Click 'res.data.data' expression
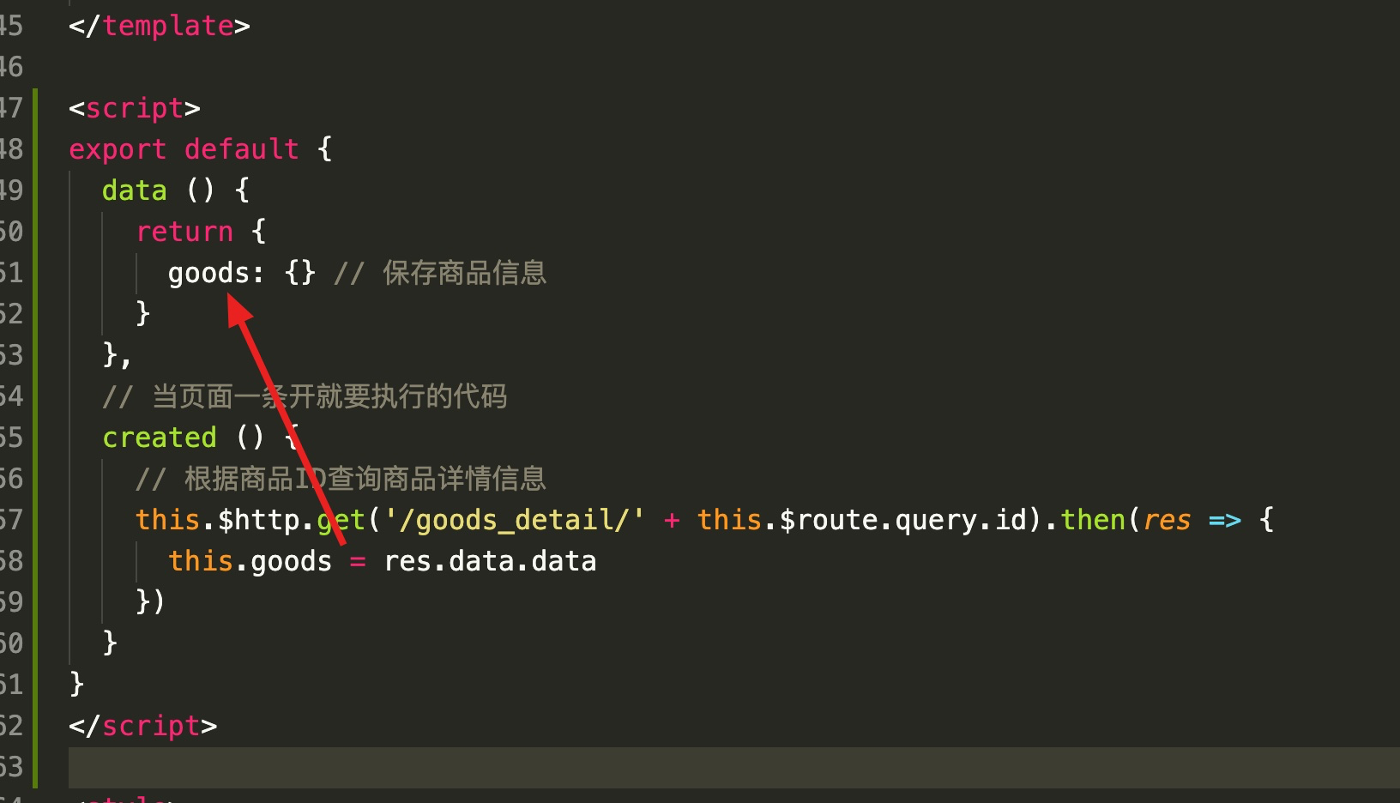The width and height of the screenshot is (1400, 803). pyautogui.click(x=490, y=561)
